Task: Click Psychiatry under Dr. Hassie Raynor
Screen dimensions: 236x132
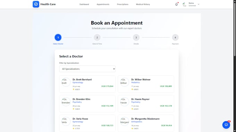Action: (x=136, y=102)
